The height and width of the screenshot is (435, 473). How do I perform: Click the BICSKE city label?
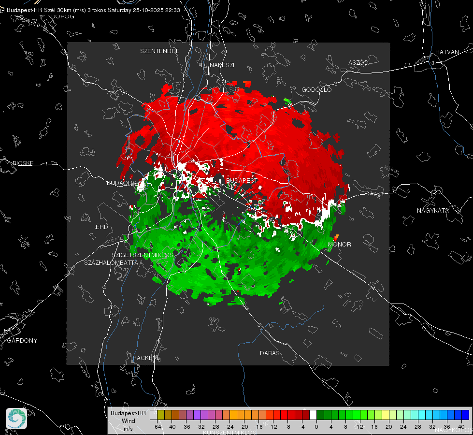tap(23, 163)
